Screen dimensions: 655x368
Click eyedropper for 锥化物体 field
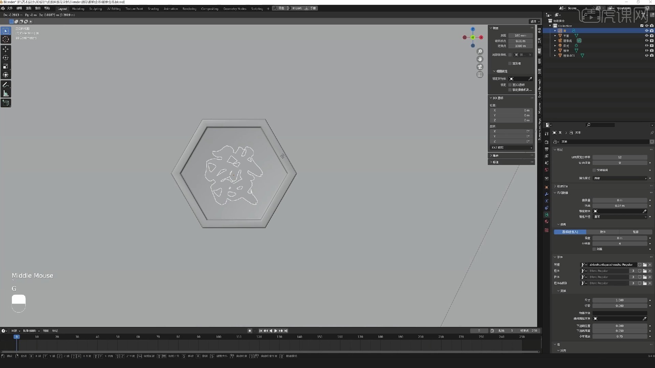tap(644, 211)
